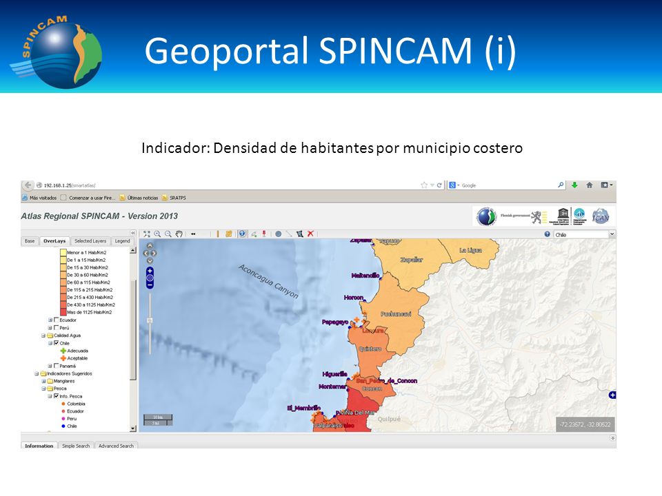Uncheck the Info. Pesca layer
This screenshot has width=662, height=496.
coord(56,396)
